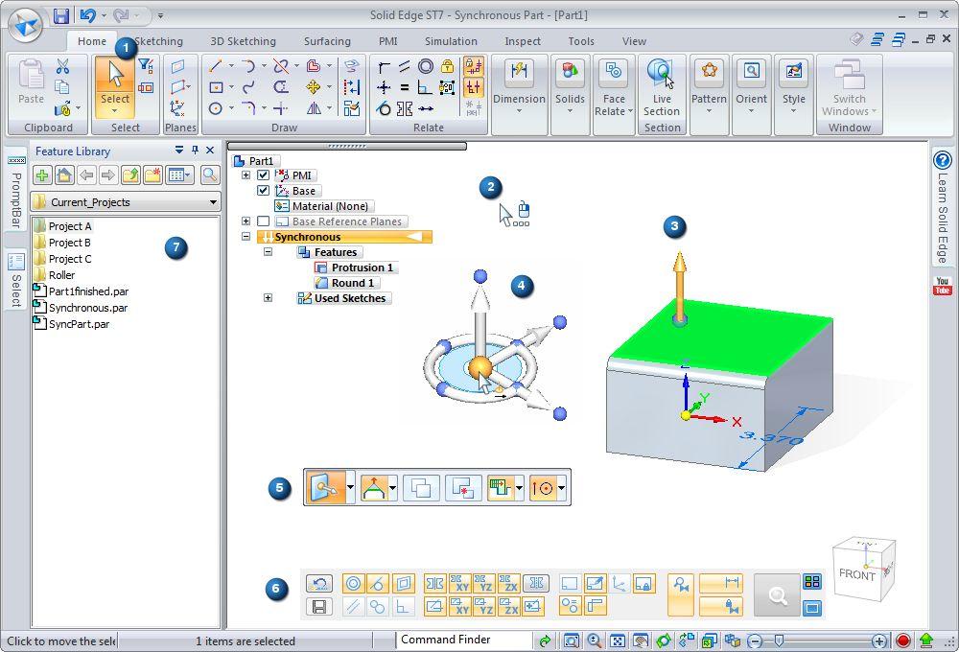
Task: Select the Mirror tool in Draw group
Action: pyautogui.click(x=314, y=109)
